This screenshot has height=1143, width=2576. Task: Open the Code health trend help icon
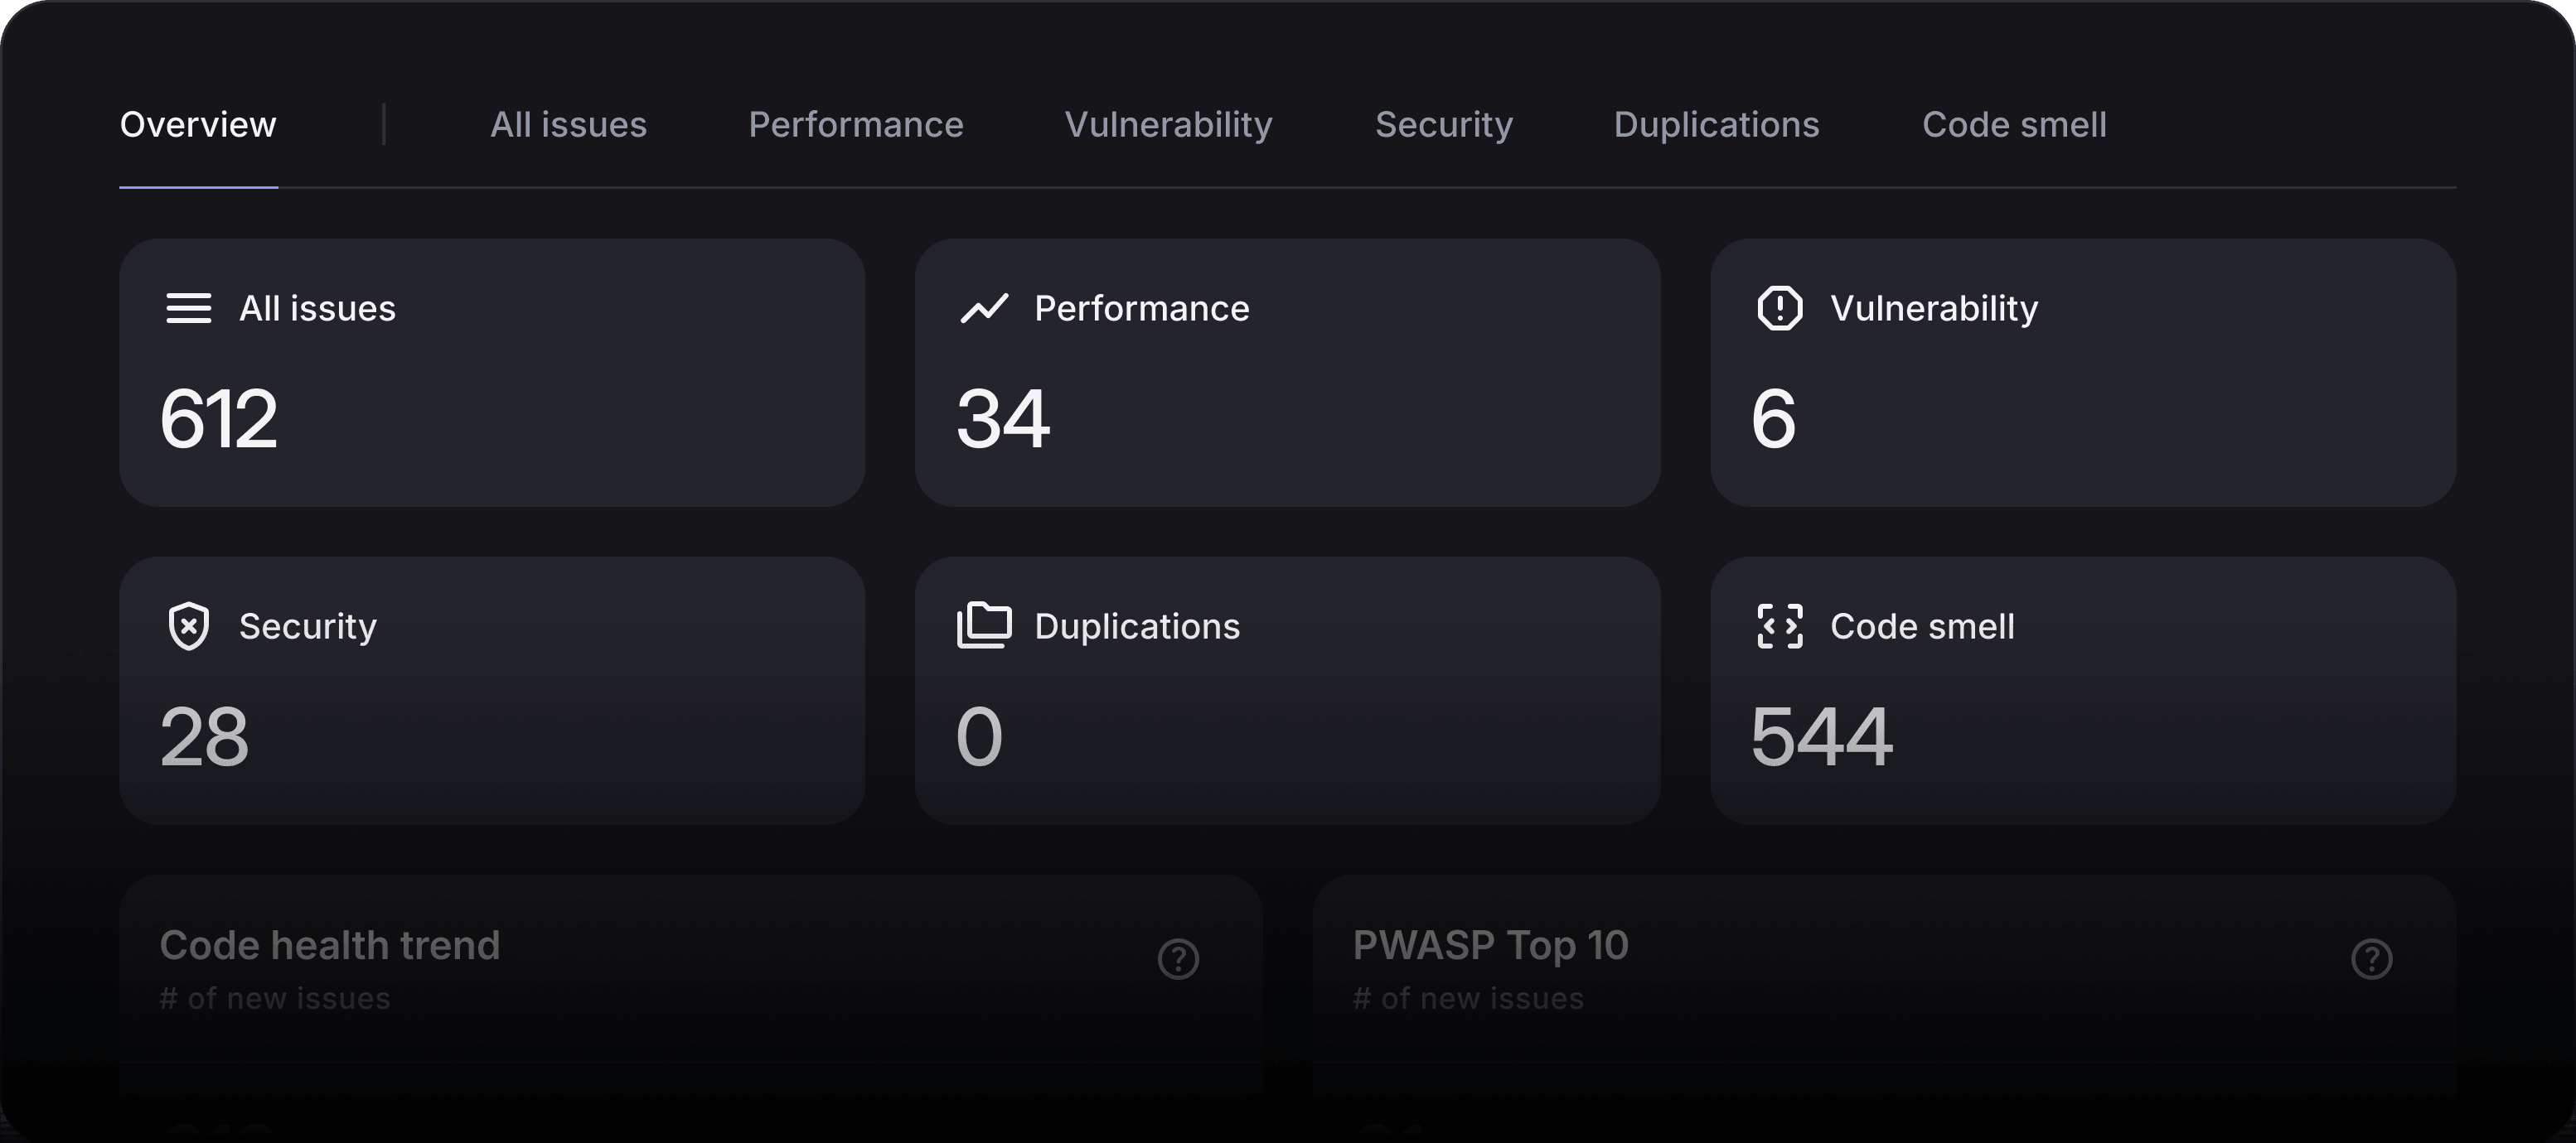(x=1178, y=959)
